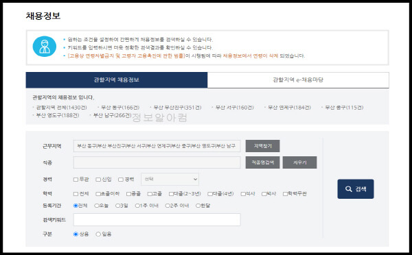
Task: Click the 직종명검색 button
Action: [x=262, y=162]
